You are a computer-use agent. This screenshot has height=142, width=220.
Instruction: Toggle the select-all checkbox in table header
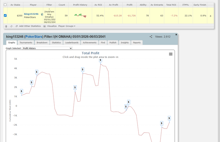tap(5, 5)
